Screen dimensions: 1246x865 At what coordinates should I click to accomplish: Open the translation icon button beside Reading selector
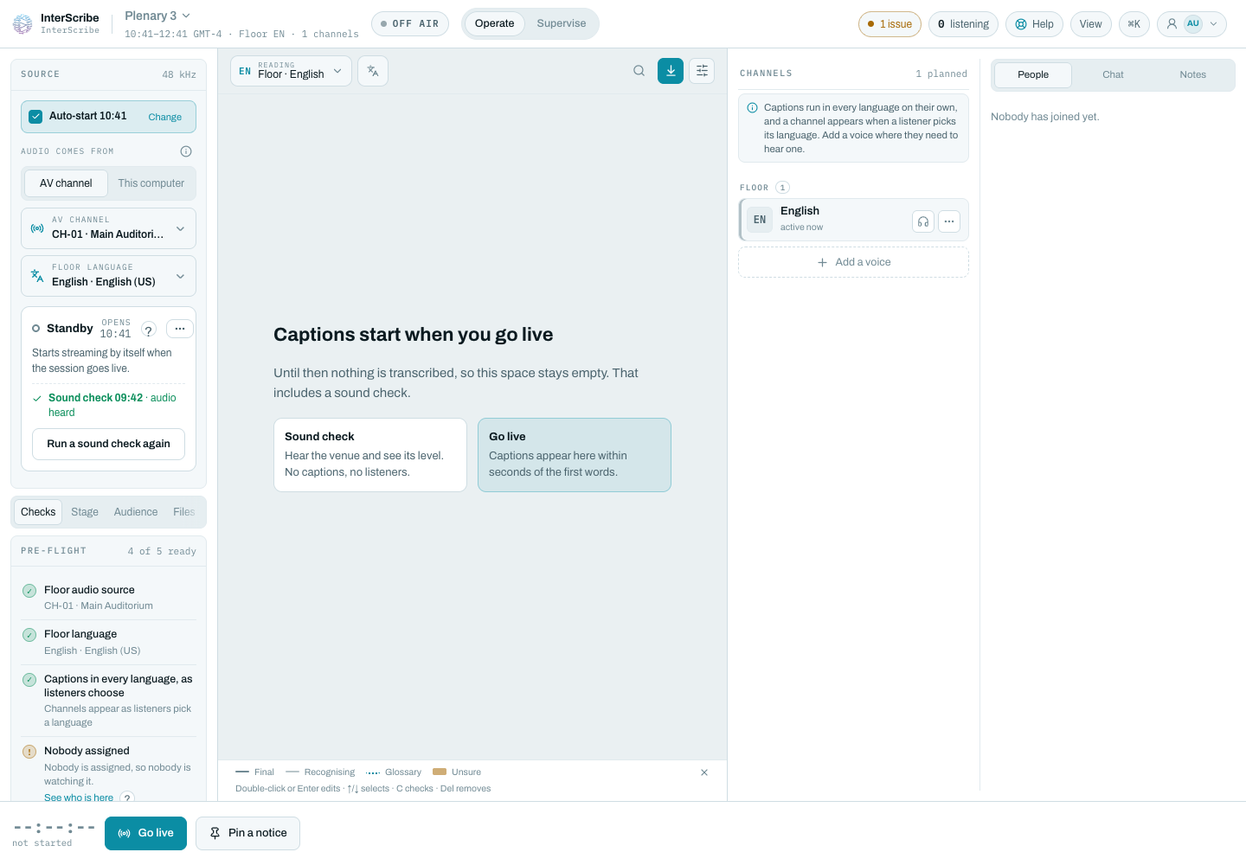click(x=373, y=71)
